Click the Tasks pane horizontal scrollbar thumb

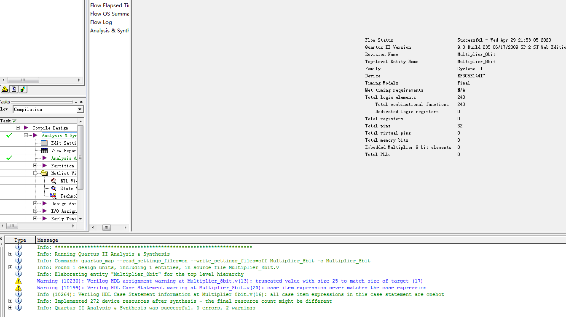click(12, 226)
